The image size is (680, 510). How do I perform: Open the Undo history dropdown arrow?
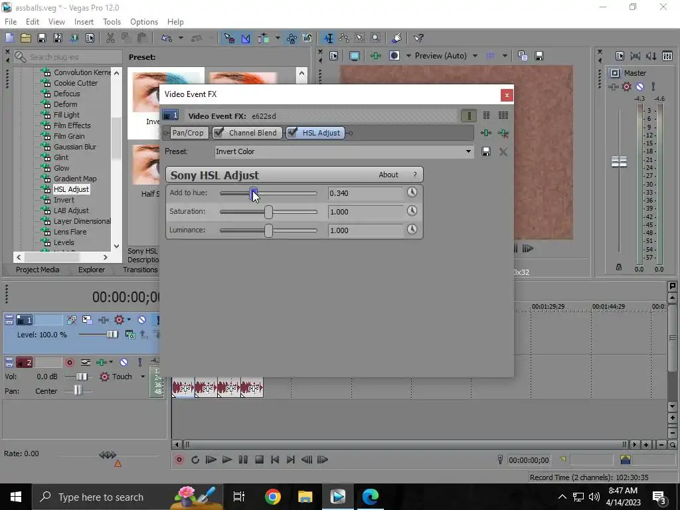click(181, 38)
